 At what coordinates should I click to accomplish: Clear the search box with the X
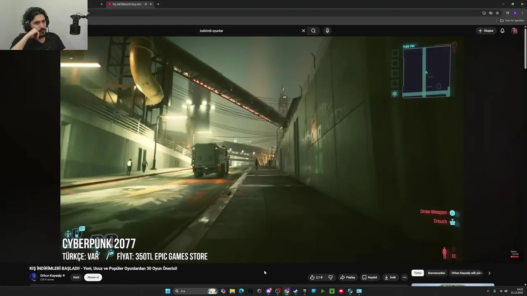coord(303,31)
